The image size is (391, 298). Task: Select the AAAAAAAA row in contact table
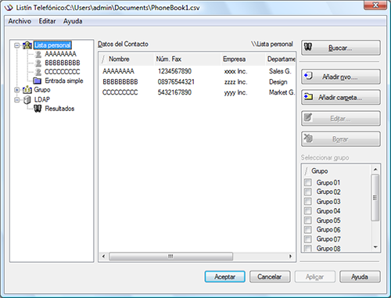pos(197,71)
